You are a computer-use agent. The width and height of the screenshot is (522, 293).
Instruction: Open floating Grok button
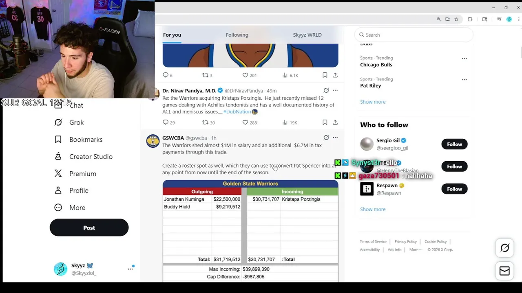(x=504, y=248)
